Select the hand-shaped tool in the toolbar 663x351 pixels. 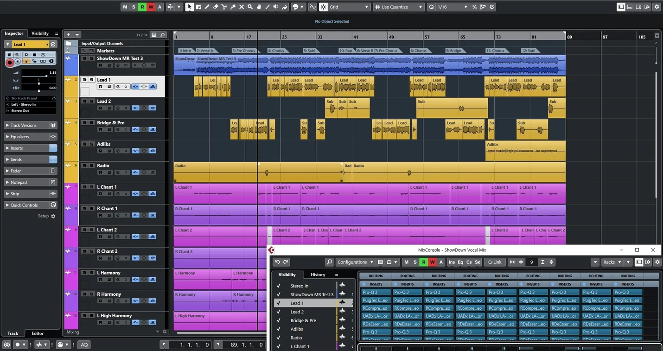coord(259,7)
